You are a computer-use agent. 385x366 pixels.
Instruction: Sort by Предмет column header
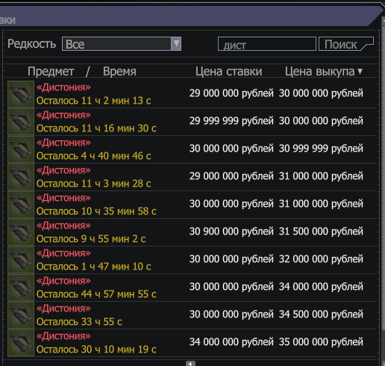51,72
